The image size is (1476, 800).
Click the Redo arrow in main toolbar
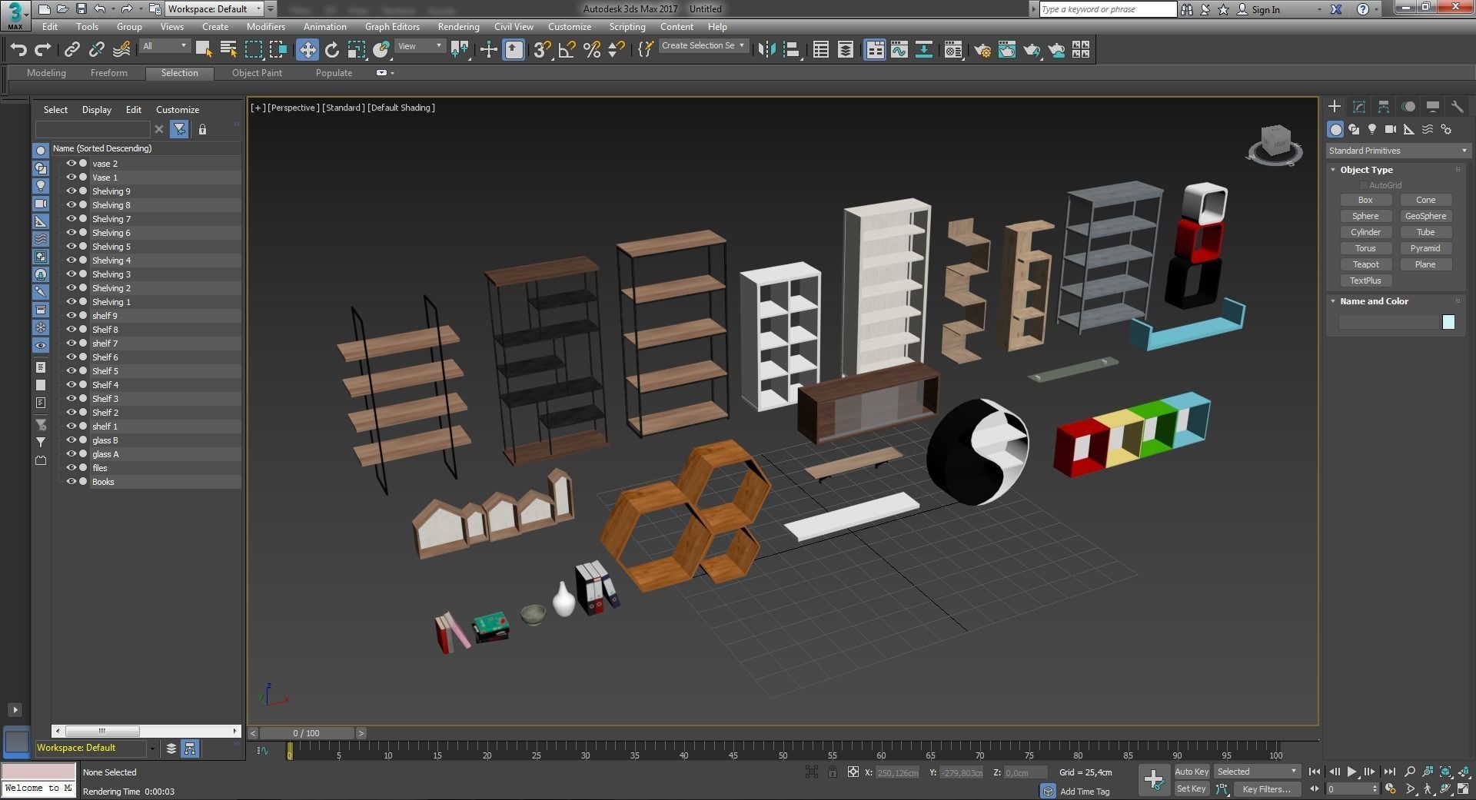(43, 50)
